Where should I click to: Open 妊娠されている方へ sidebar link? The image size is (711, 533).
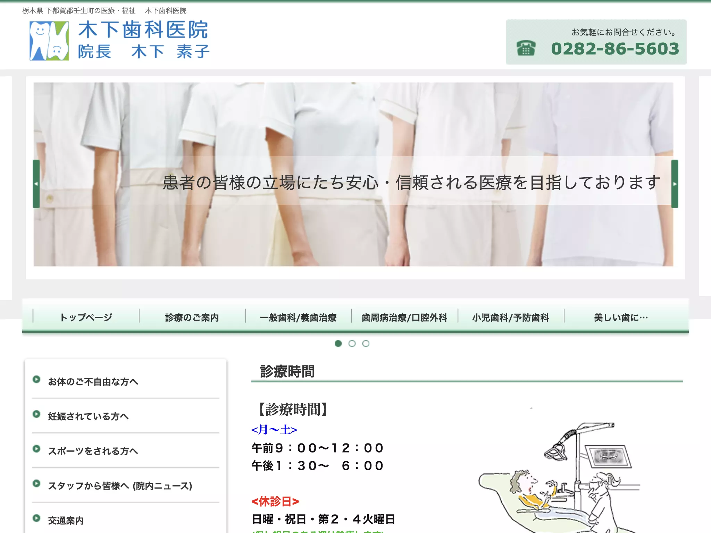tap(89, 416)
